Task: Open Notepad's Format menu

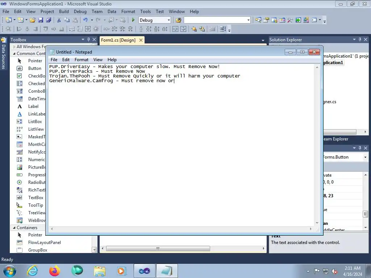Action: [x=82, y=60]
